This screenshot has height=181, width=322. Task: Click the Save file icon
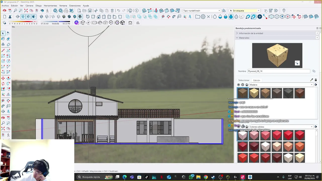point(90,11)
